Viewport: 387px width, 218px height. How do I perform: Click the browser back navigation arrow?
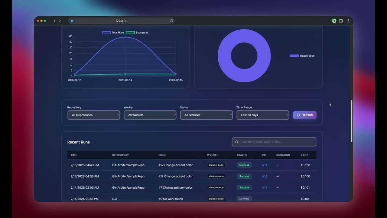pos(54,21)
